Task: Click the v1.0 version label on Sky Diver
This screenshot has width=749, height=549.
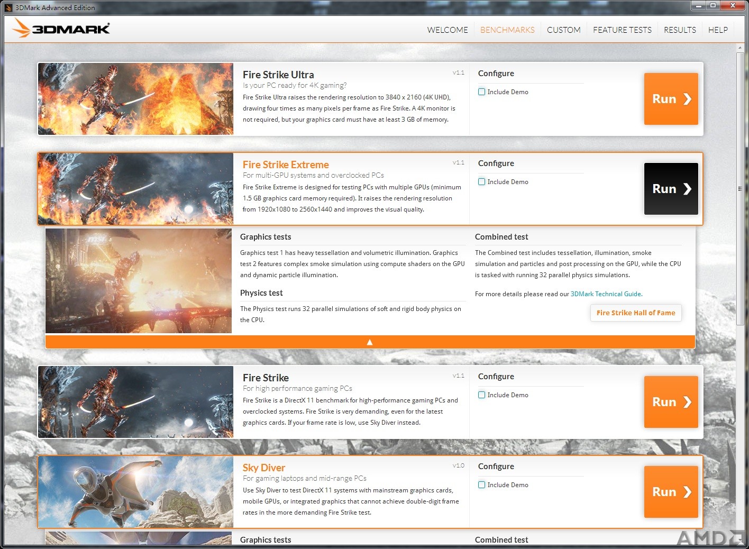Action: (458, 465)
